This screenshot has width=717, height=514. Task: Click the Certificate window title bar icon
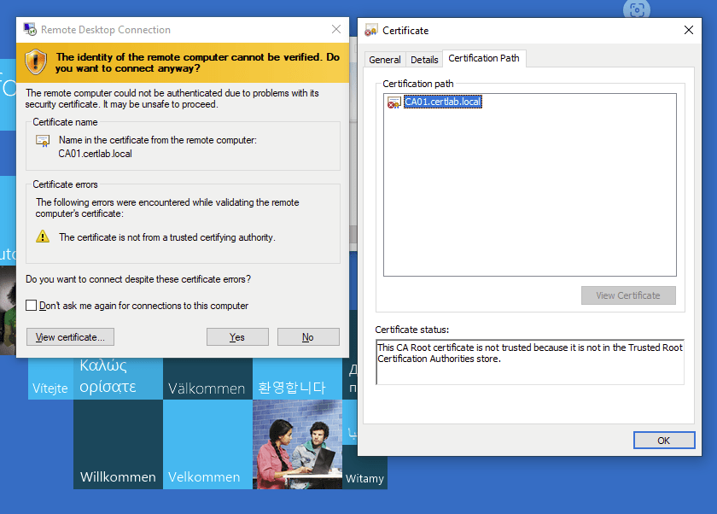[371, 31]
